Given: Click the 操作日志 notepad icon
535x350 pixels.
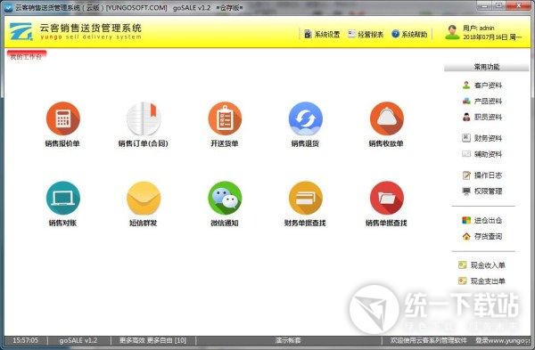Looking at the screenshot, I should 466,175.
